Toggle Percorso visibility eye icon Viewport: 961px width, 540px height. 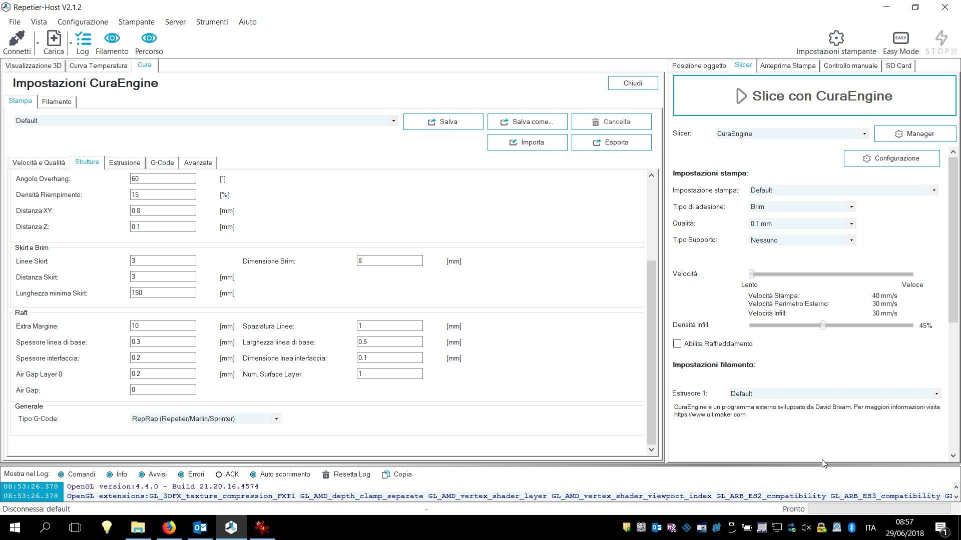click(x=149, y=38)
